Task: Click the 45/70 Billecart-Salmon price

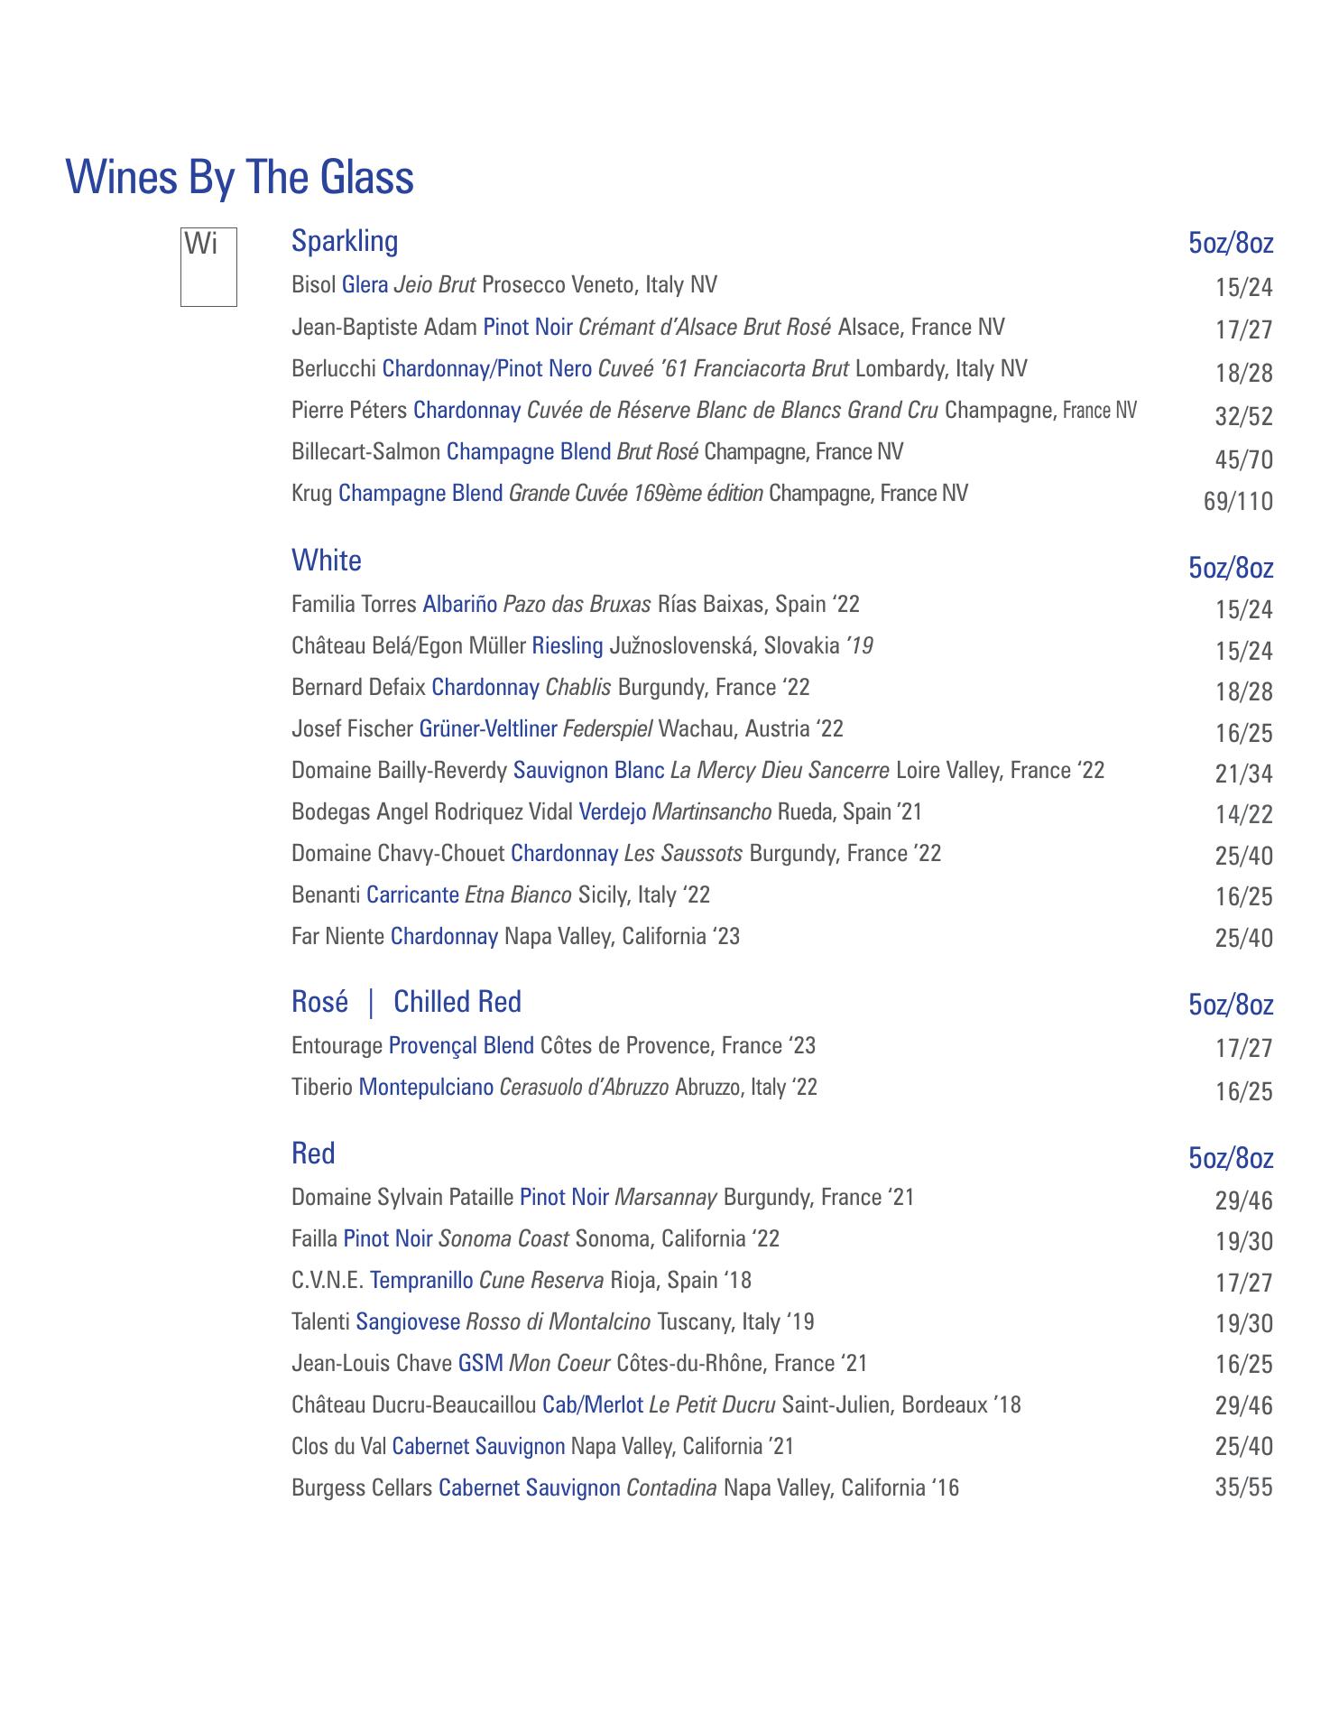Action: (1244, 459)
